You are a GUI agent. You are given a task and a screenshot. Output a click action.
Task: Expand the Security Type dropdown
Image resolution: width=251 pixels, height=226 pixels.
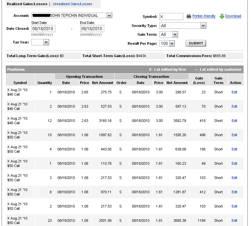click(x=203, y=26)
